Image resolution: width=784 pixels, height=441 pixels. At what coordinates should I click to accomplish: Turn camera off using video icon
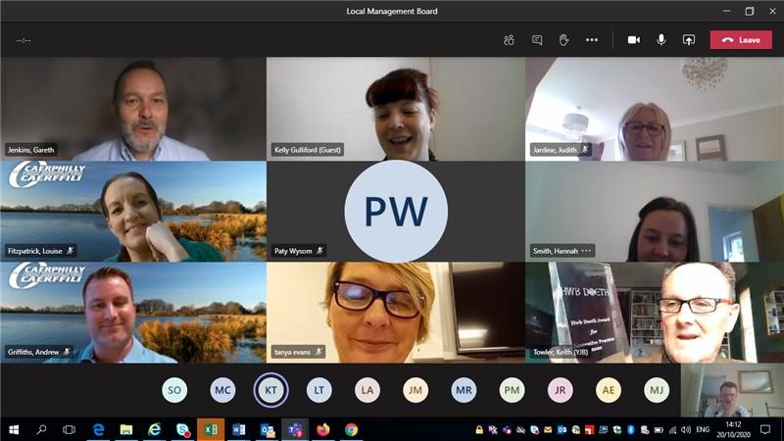[x=633, y=40]
